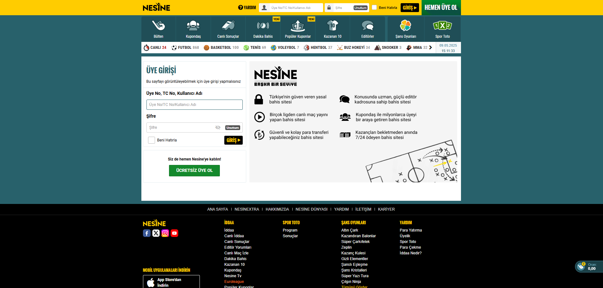Open KARİYER footer link
Viewport: 603px width, 288px height.
click(x=386, y=209)
